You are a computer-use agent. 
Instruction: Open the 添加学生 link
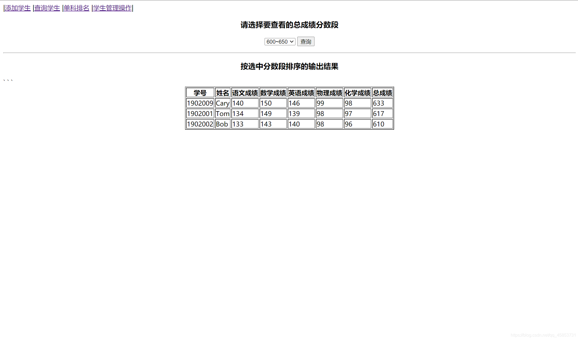tap(18, 8)
